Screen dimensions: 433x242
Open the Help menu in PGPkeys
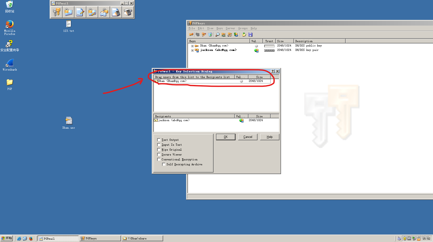(254, 28)
